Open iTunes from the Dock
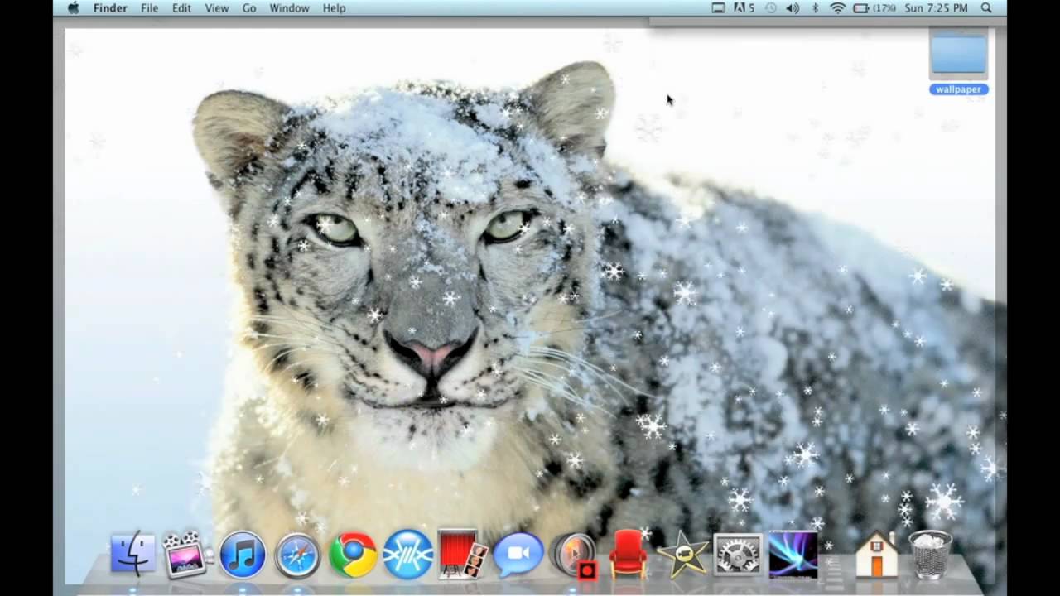This screenshot has height=596, width=1060. (x=243, y=555)
